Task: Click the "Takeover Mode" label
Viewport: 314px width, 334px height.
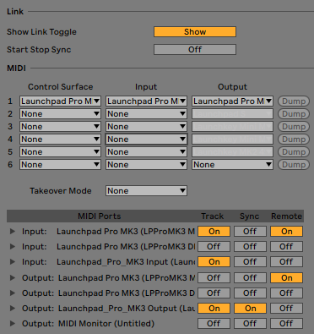Action: pyautogui.click(x=61, y=191)
